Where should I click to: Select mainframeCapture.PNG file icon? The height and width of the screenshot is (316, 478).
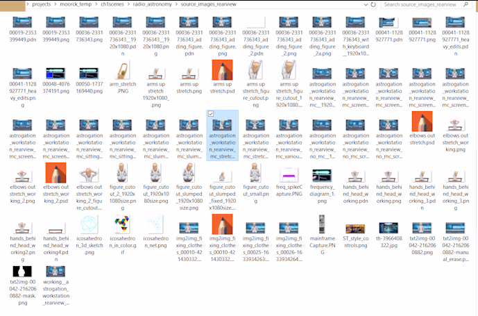(323, 224)
